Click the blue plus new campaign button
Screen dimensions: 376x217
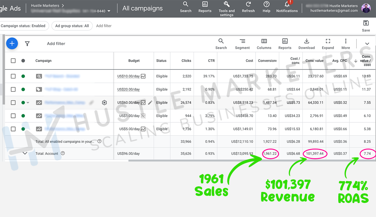point(12,44)
